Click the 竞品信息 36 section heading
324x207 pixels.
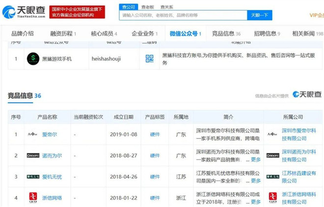click(25, 95)
